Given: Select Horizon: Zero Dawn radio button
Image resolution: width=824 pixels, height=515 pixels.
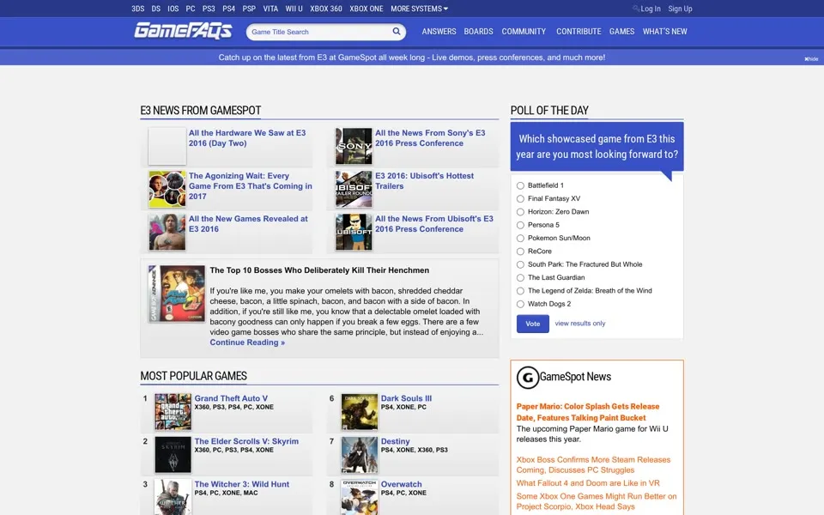Looking at the screenshot, I should [520, 212].
